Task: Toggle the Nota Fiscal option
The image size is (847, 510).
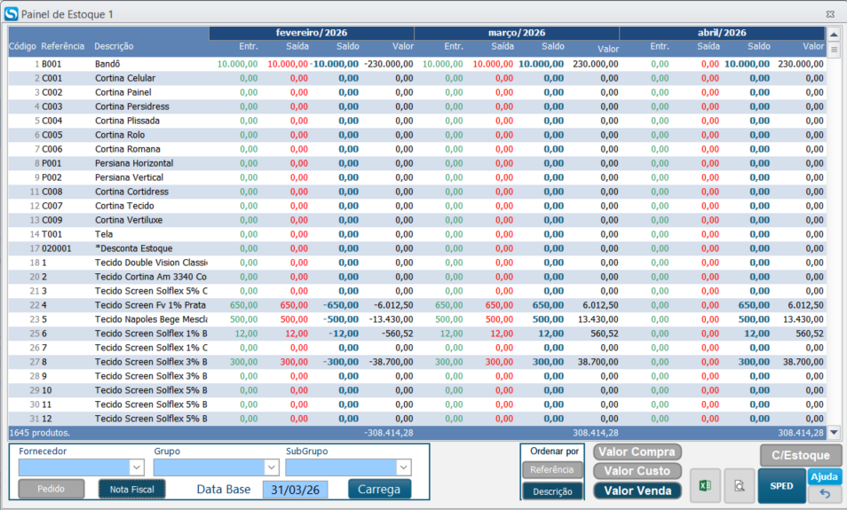Action: coord(131,489)
